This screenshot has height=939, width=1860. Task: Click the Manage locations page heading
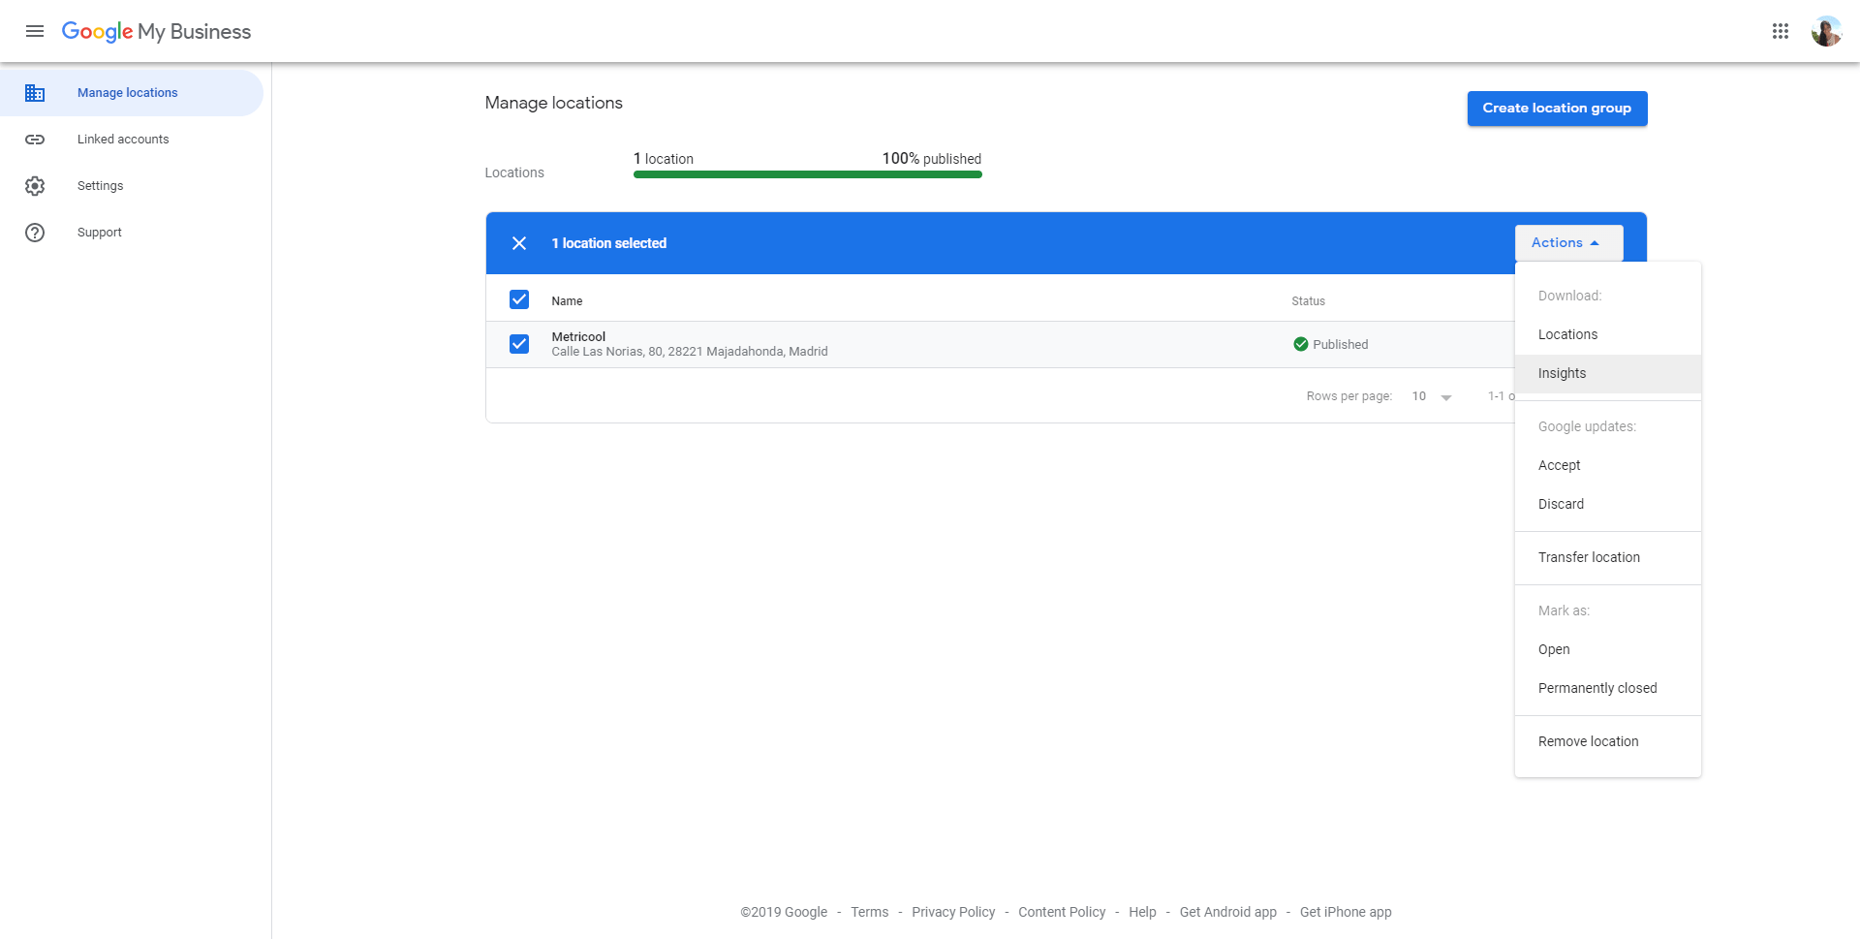[554, 103]
